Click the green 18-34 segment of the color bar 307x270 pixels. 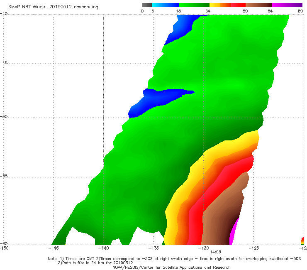click(x=194, y=5)
